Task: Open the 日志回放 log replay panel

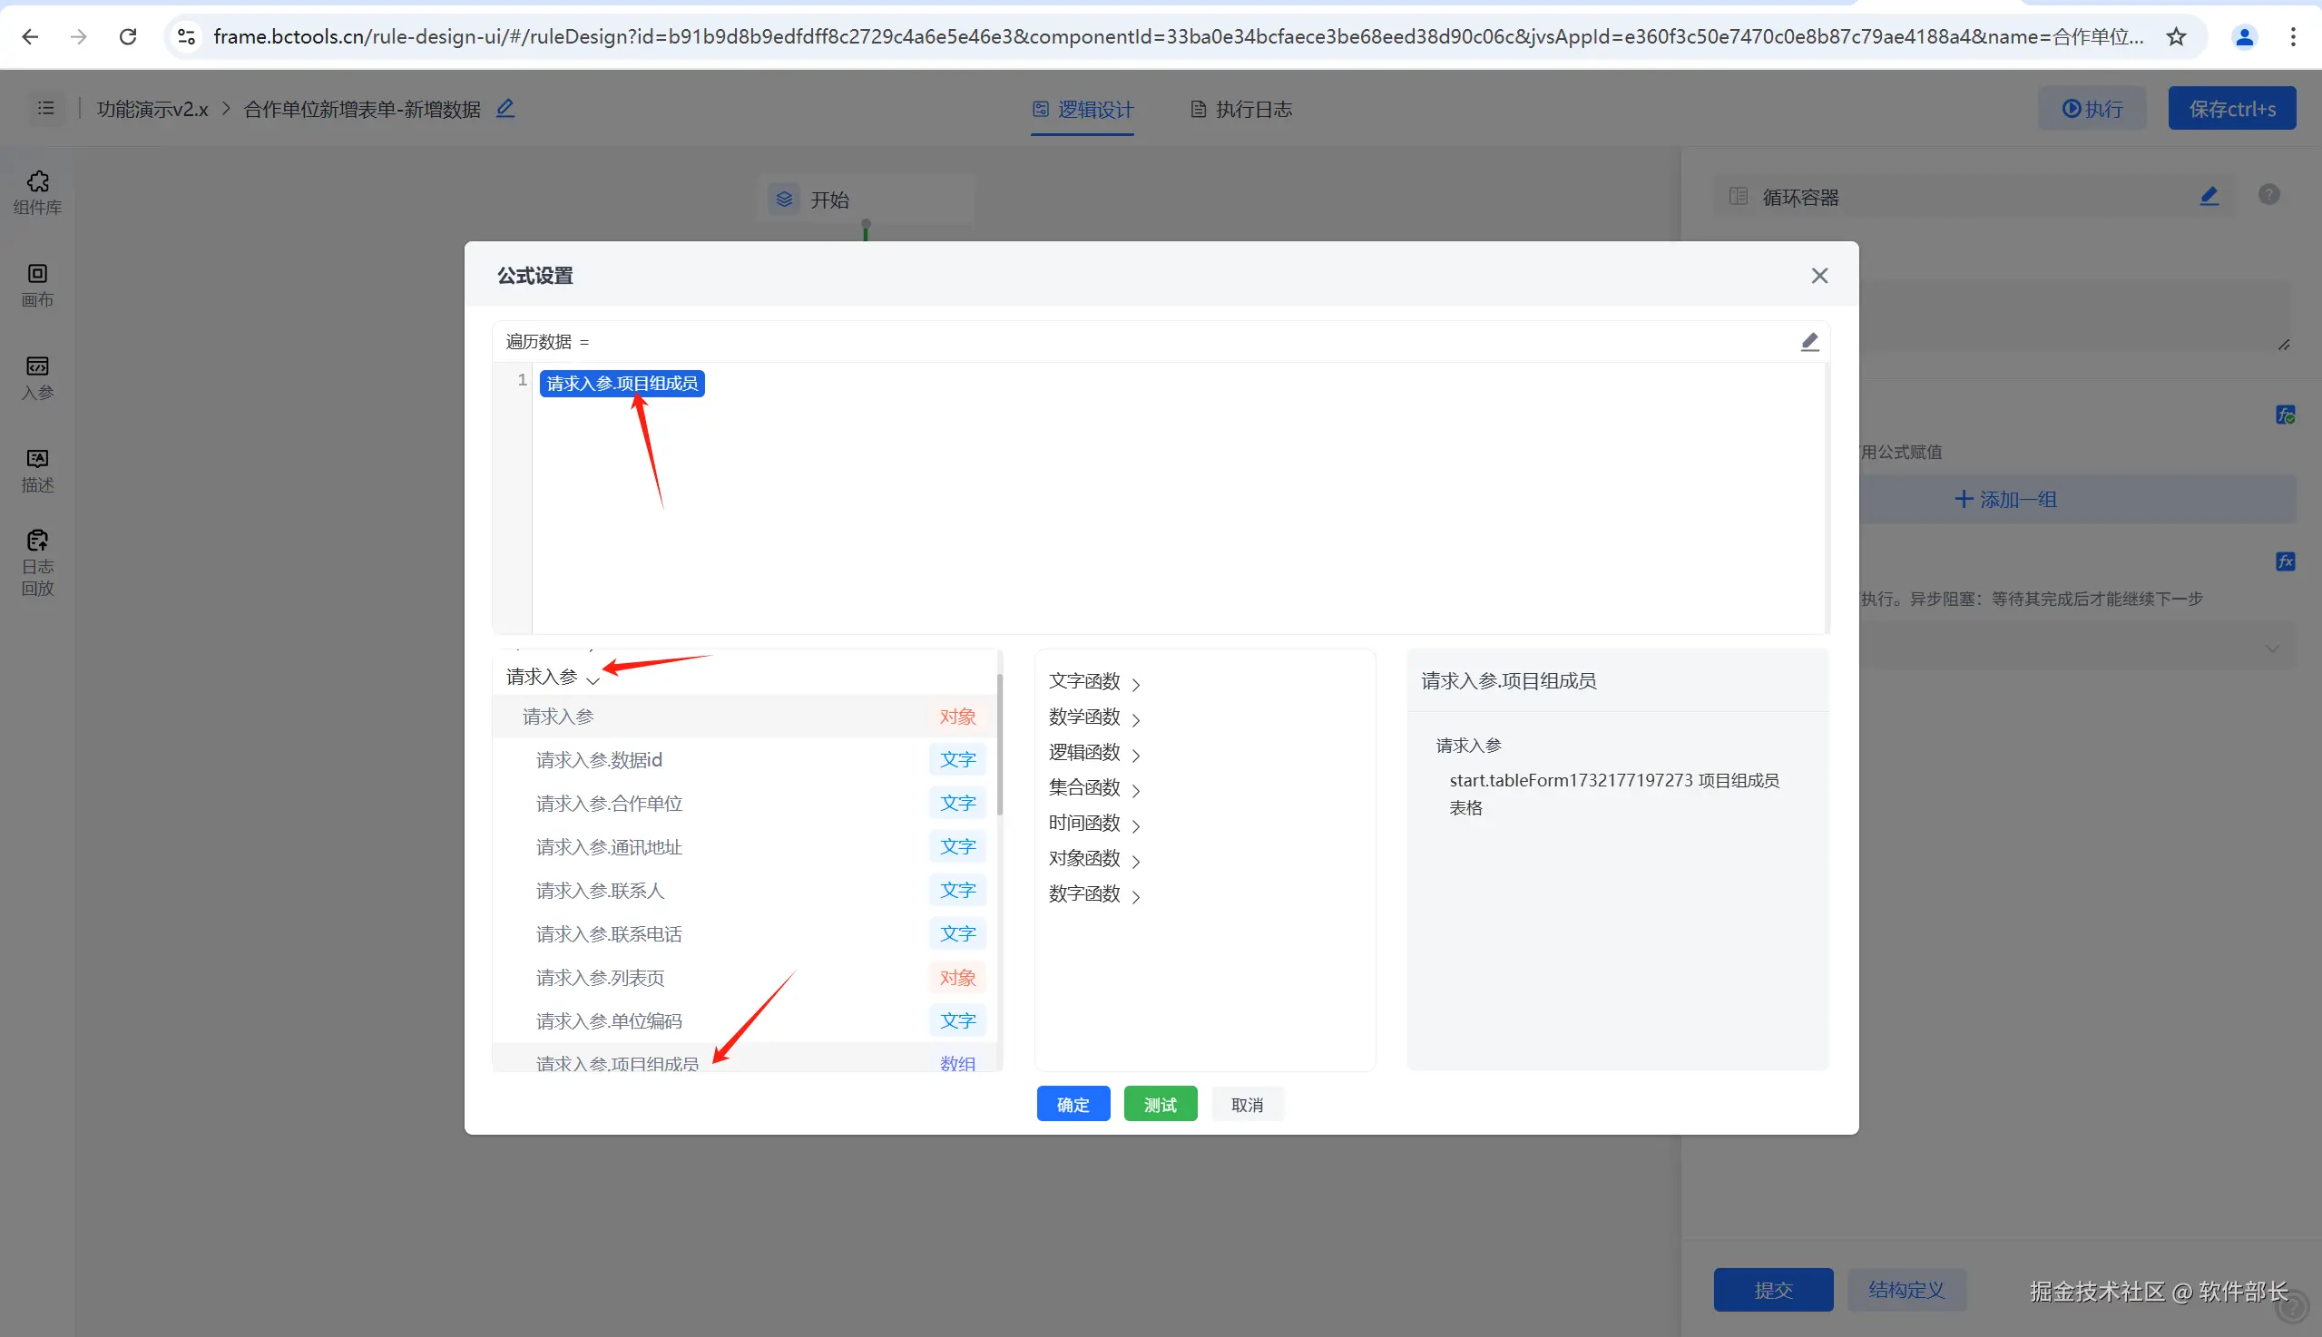Action: tap(38, 563)
